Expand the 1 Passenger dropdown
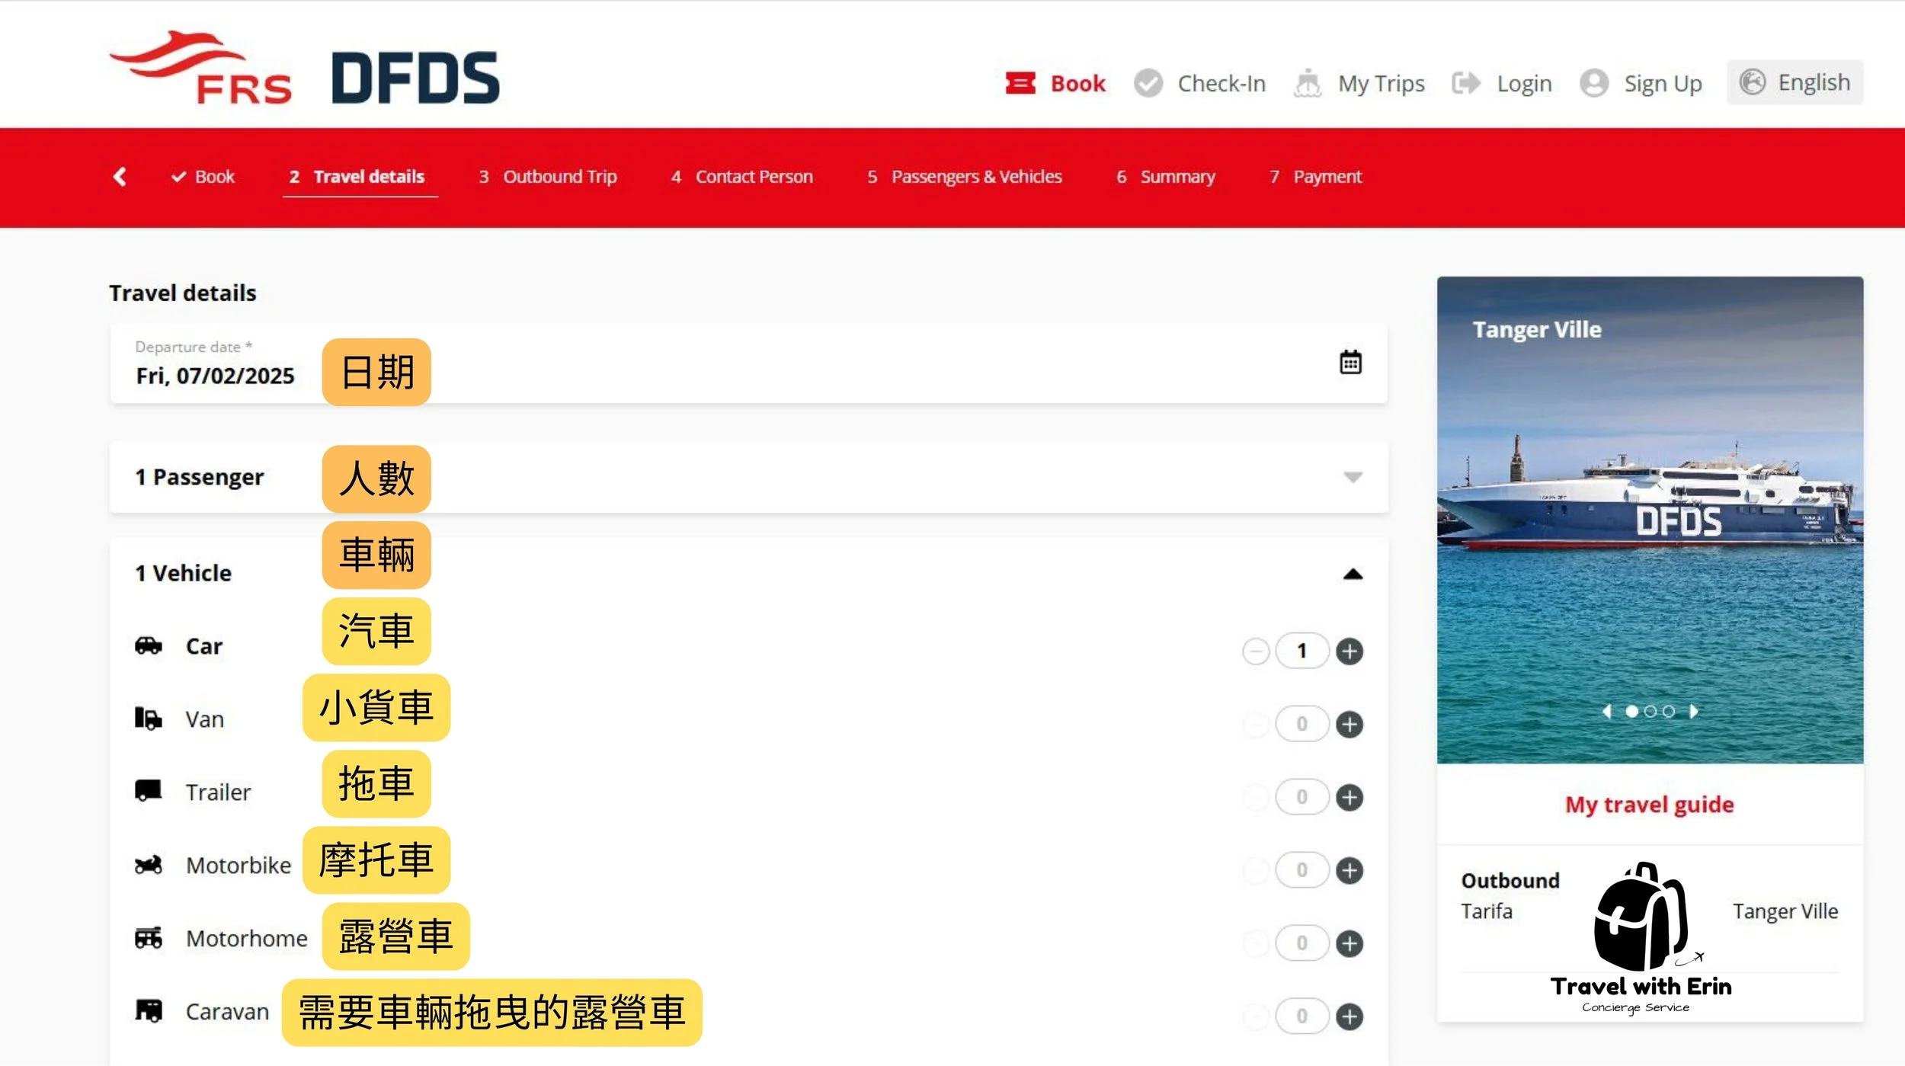 click(x=1352, y=478)
